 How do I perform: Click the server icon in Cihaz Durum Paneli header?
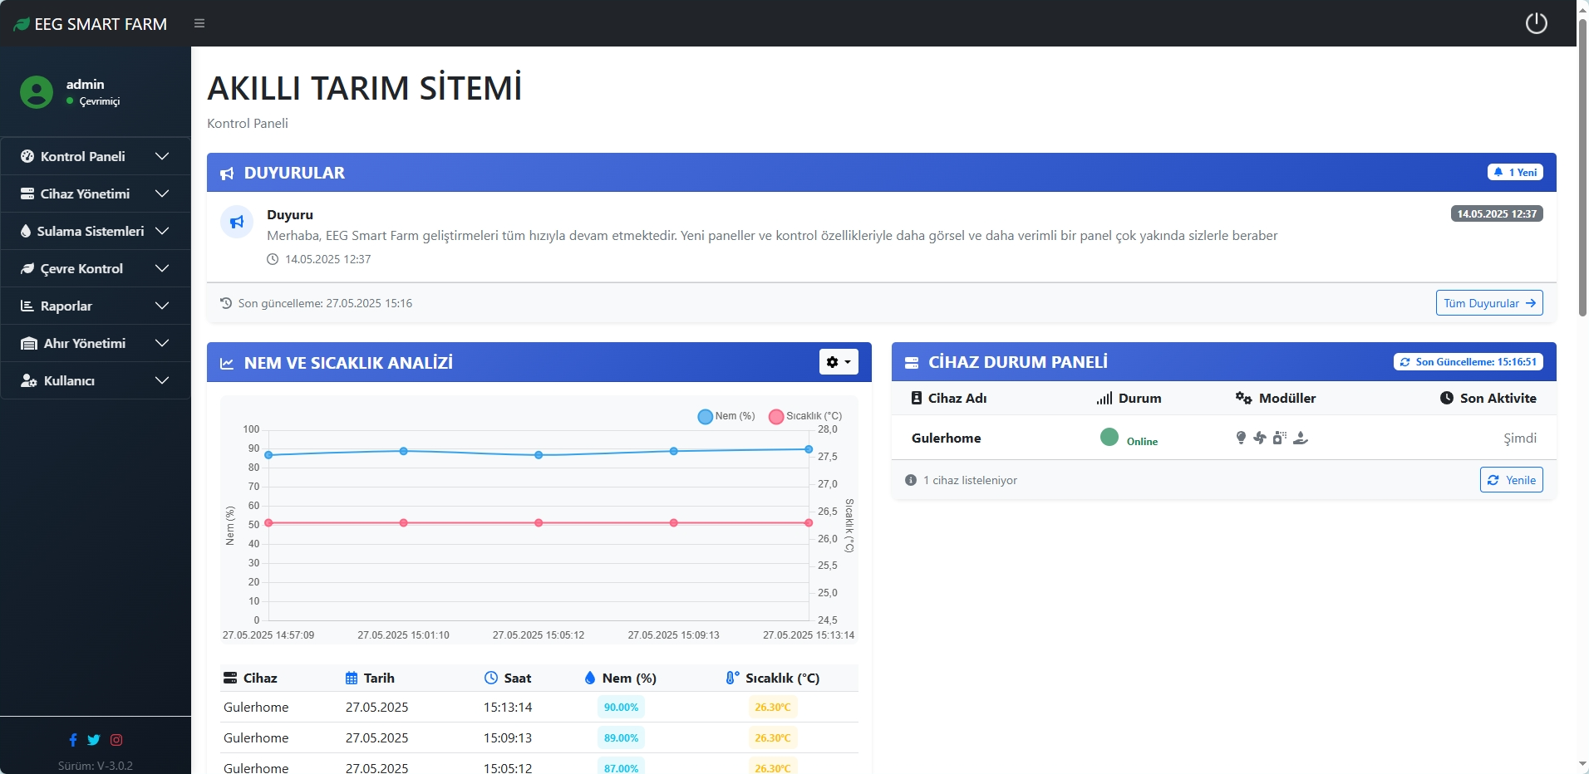point(912,363)
